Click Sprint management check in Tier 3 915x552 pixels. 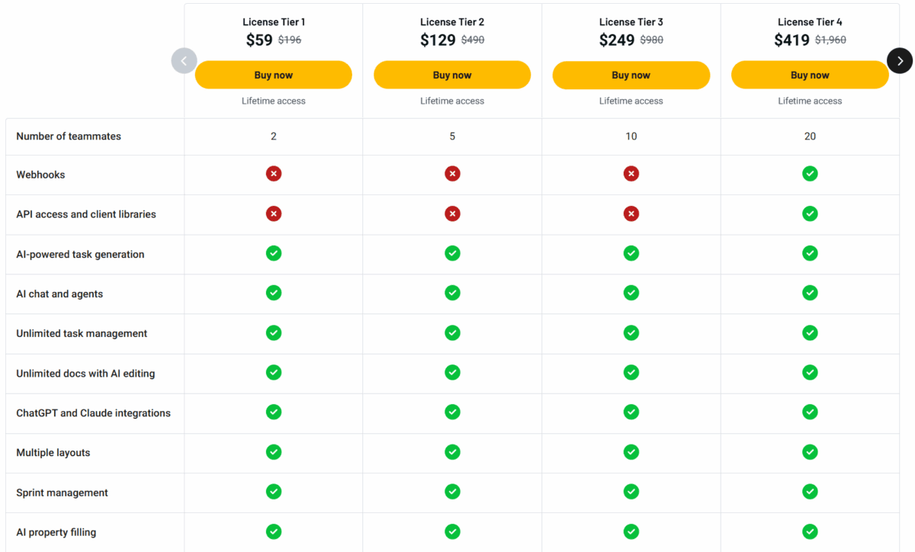click(x=631, y=492)
